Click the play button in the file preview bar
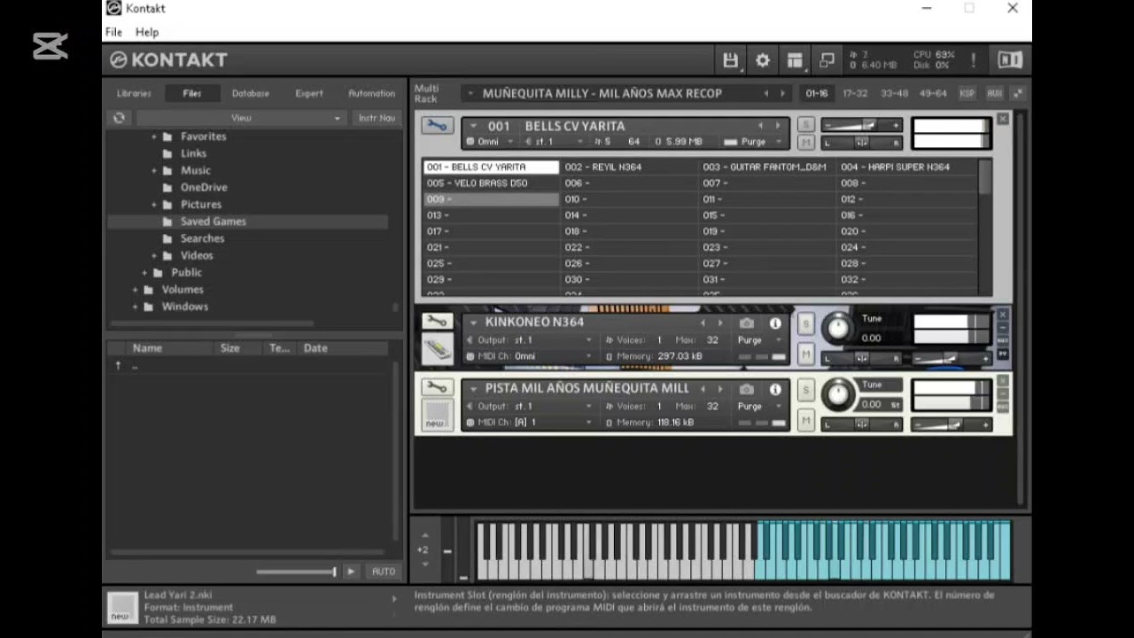1134x638 pixels. (351, 572)
